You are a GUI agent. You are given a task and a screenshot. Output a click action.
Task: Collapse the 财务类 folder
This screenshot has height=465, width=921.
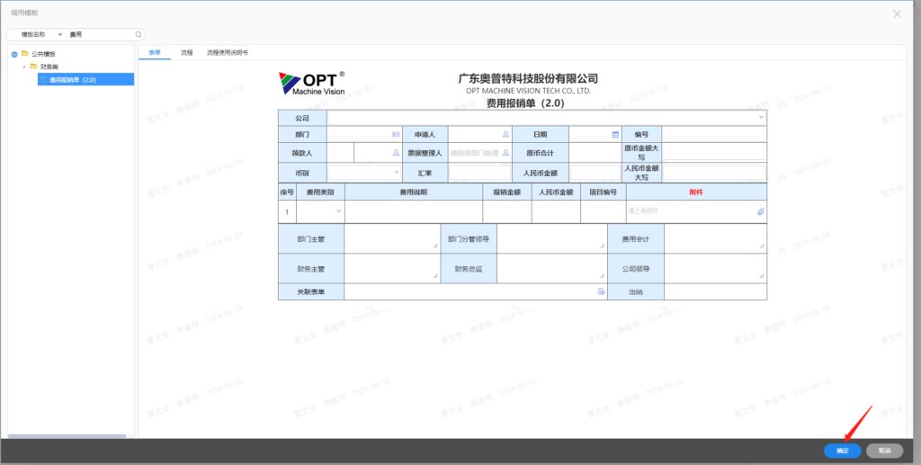(24, 67)
